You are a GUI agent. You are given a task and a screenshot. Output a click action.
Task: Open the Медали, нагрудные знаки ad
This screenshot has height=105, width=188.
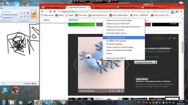pos(153,81)
